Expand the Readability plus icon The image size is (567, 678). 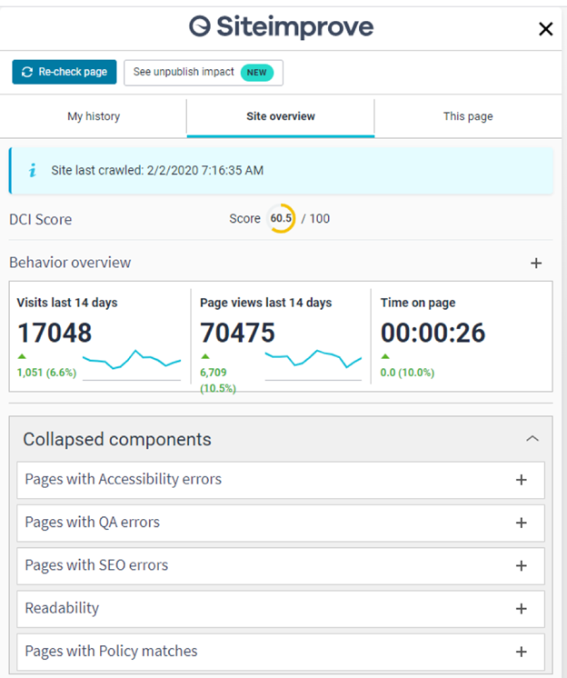pyautogui.click(x=522, y=609)
